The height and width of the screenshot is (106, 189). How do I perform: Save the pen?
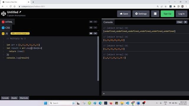coord(124,14)
